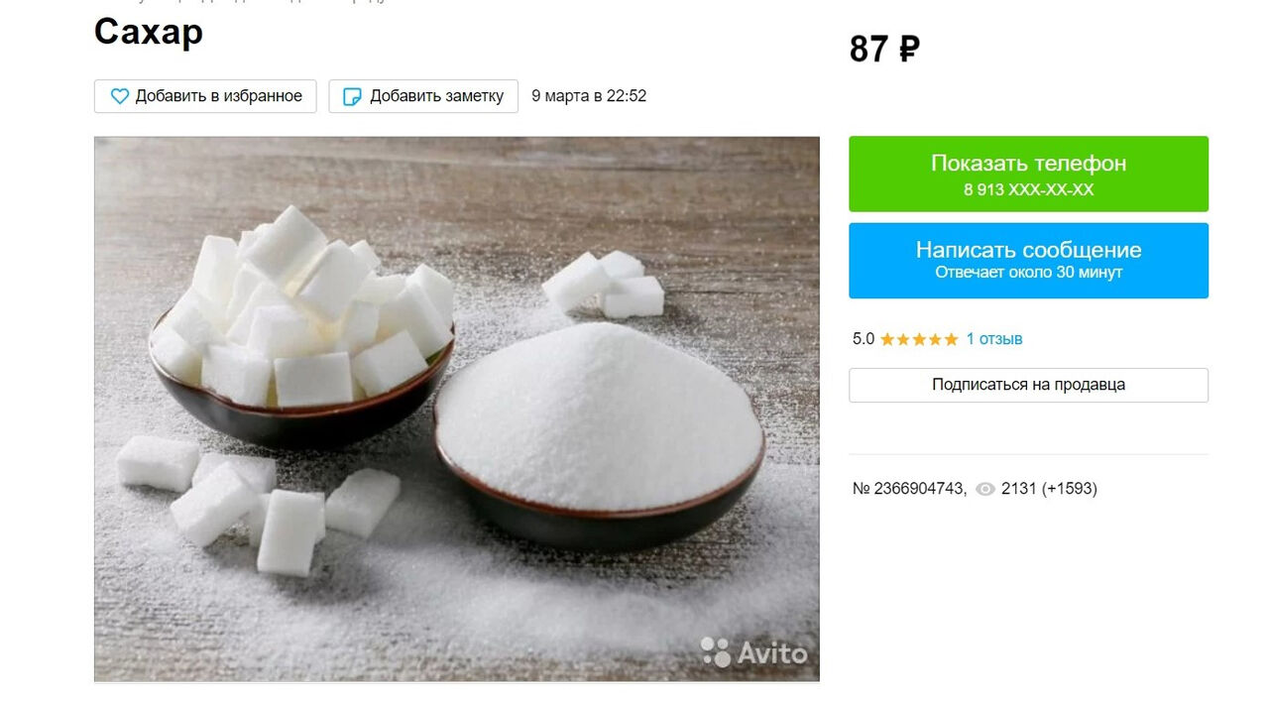Image resolution: width=1269 pixels, height=704 pixels.
Task: Click the Сахар listing title
Action: coord(149,32)
